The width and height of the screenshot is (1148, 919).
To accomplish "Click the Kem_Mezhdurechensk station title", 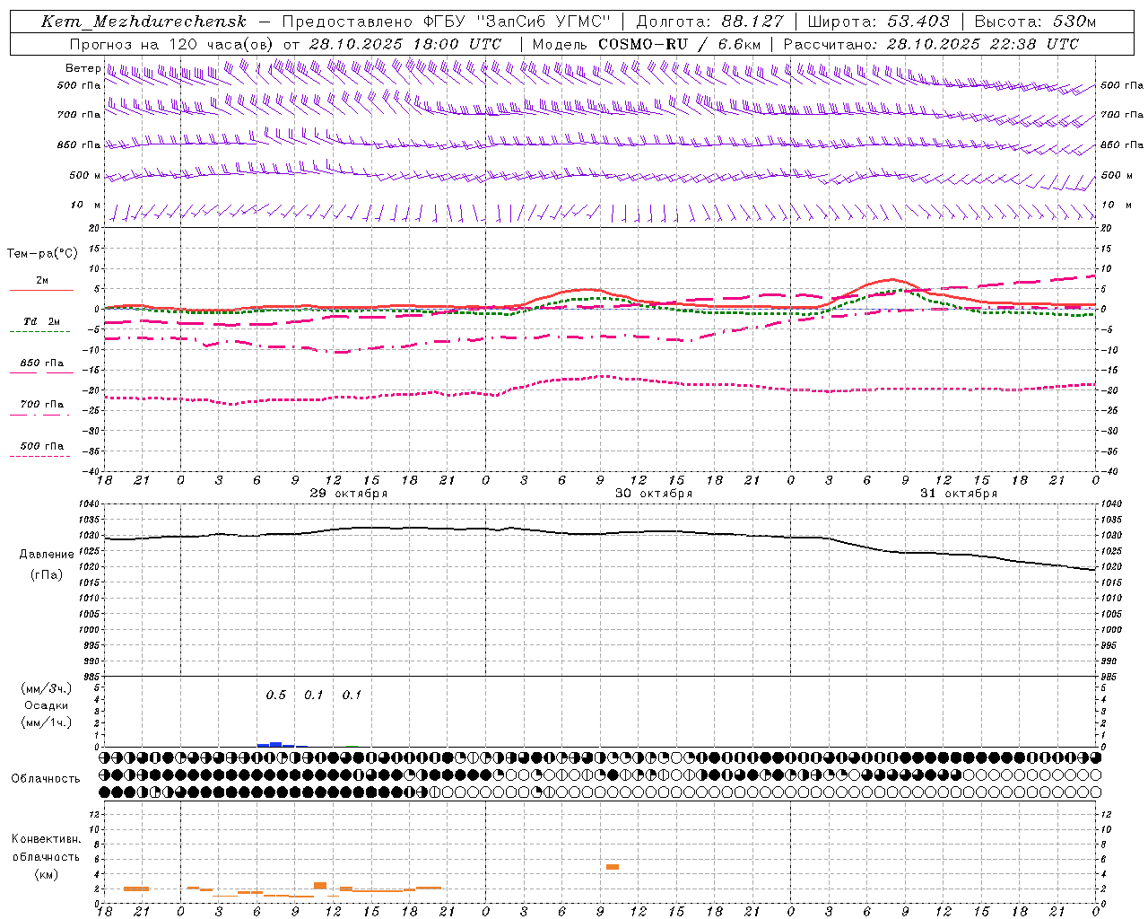I will pos(143,22).
